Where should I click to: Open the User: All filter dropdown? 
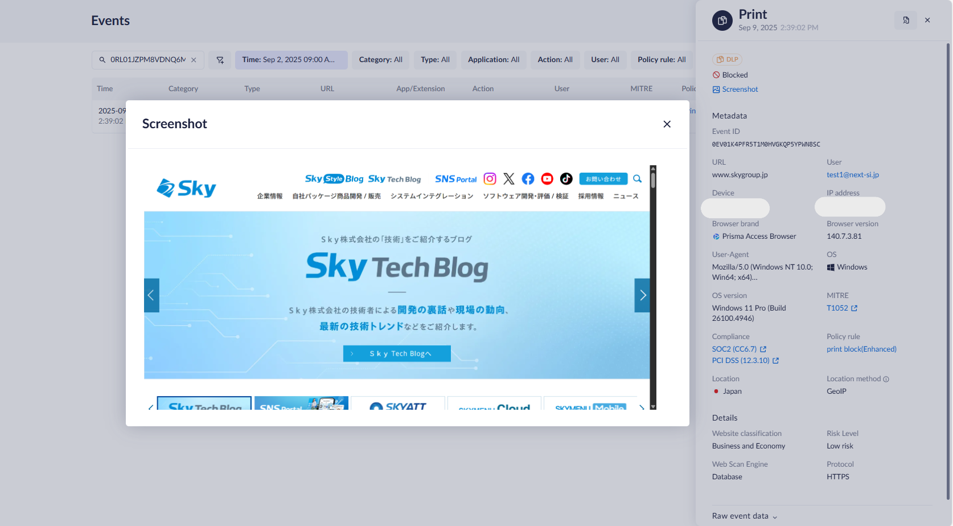tap(605, 60)
